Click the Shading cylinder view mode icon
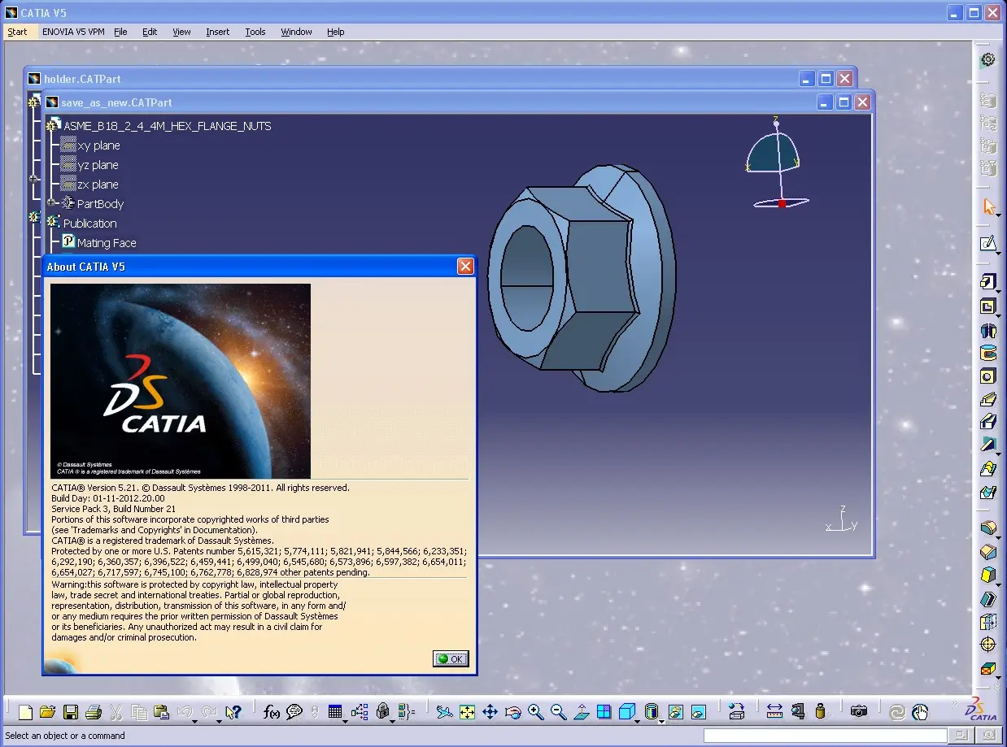Screen dimensions: 1007x747 (x=652, y=712)
